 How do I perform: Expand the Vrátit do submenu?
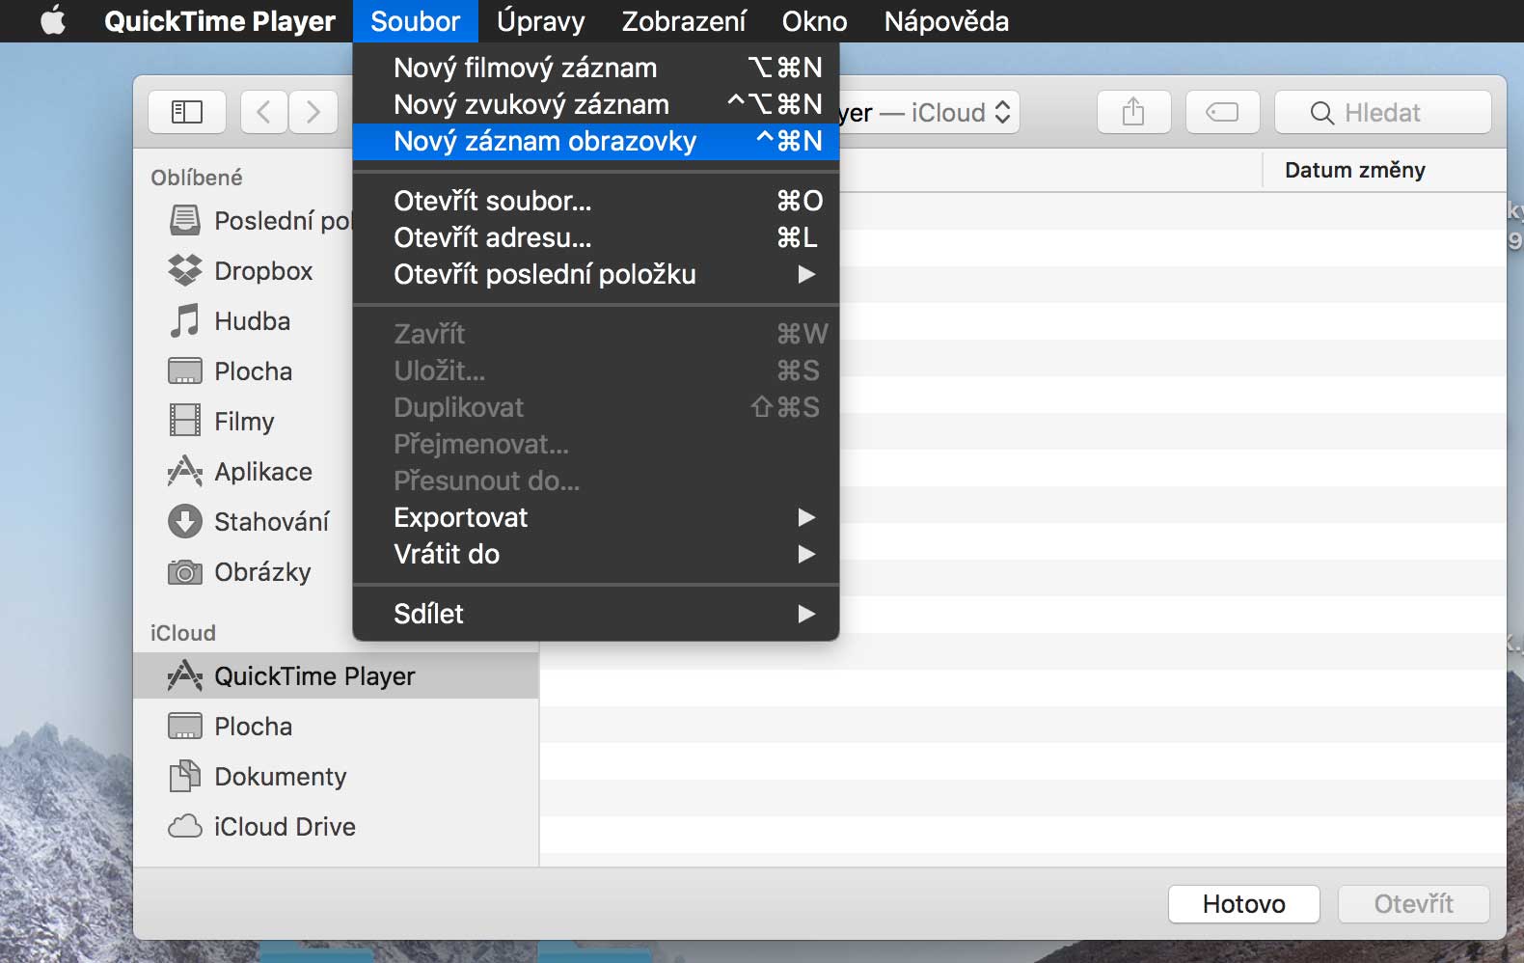596,555
